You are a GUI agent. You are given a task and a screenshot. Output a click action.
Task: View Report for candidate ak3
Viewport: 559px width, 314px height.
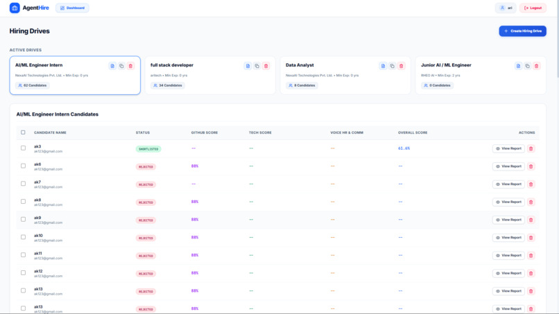point(508,148)
